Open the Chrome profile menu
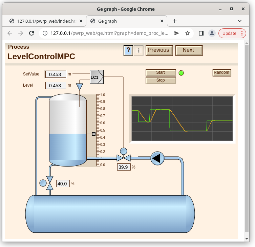The width and height of the screenshot is (255, 247). tap(212, 33)
